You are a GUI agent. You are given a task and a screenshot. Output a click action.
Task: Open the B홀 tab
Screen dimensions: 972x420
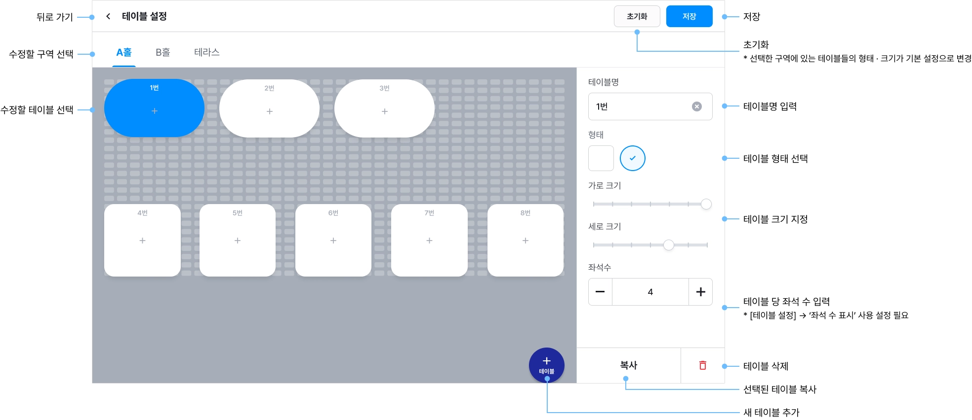point(163,52)
